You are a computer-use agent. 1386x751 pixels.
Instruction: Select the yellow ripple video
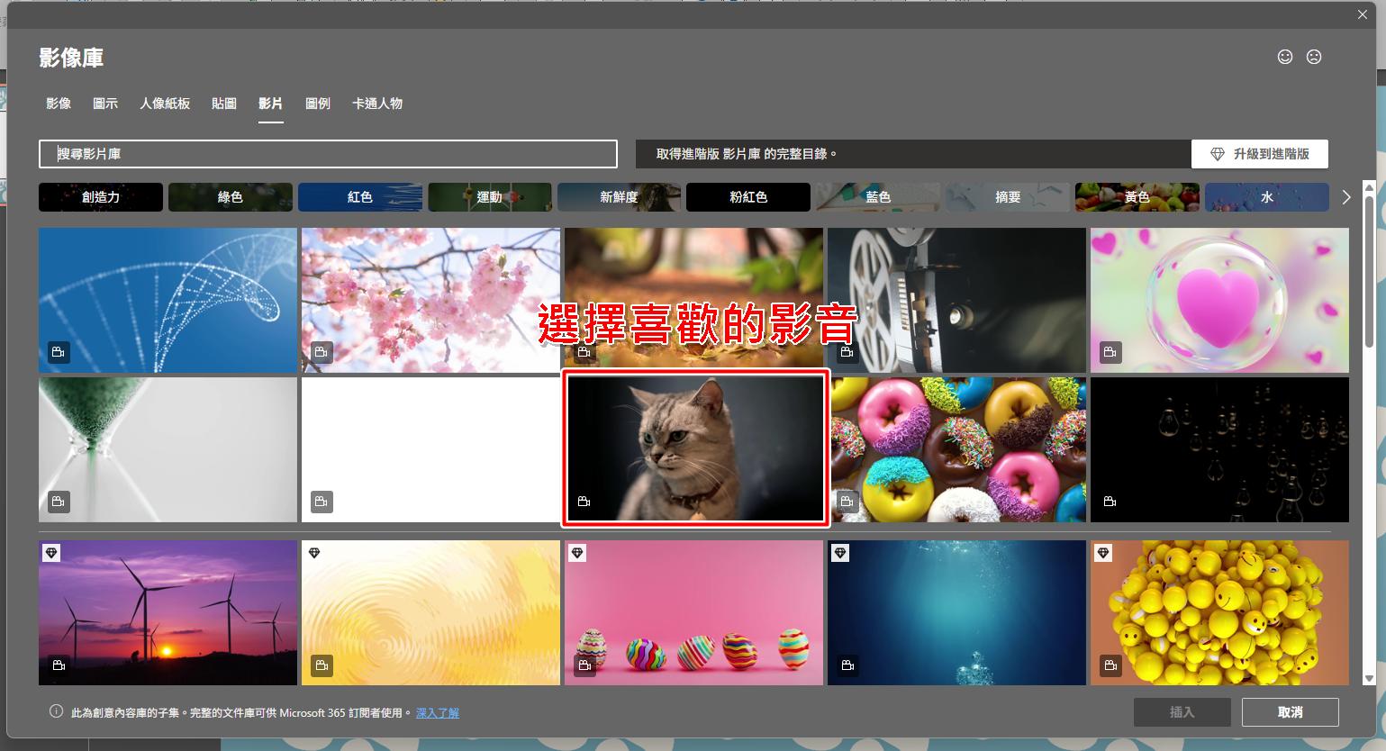click(430, 612)
